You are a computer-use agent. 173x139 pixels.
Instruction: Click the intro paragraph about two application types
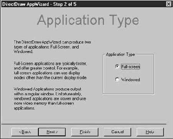click(x=52, y=47)
